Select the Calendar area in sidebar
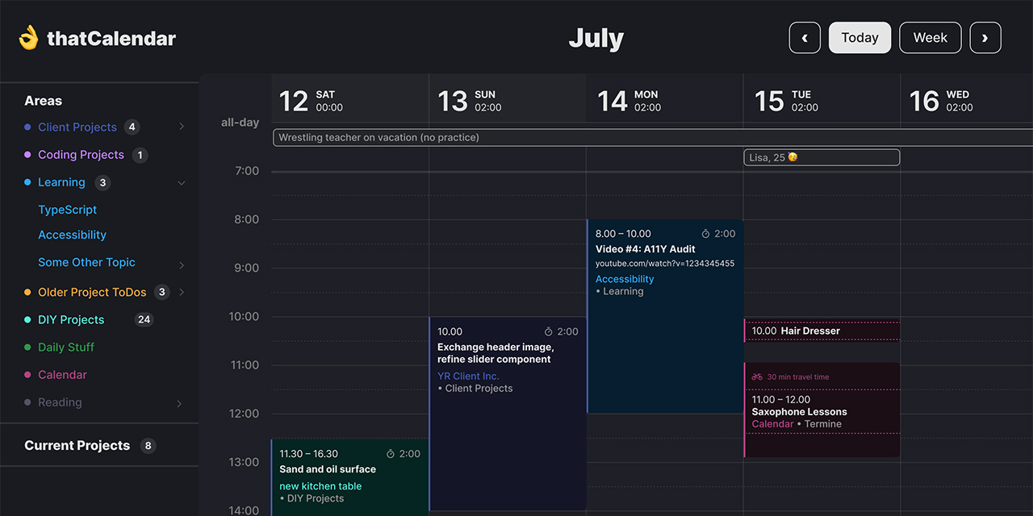 pyautogui.click(x=62, y=374)
